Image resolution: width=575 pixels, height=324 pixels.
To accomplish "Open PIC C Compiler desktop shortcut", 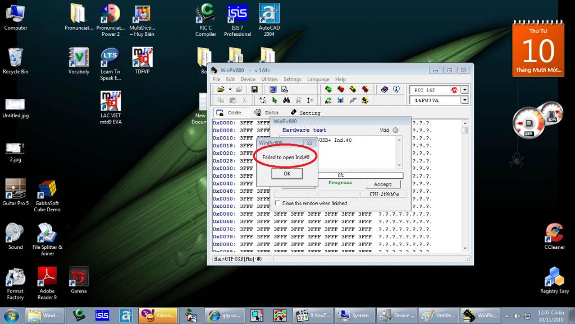I will coord(206,20).
